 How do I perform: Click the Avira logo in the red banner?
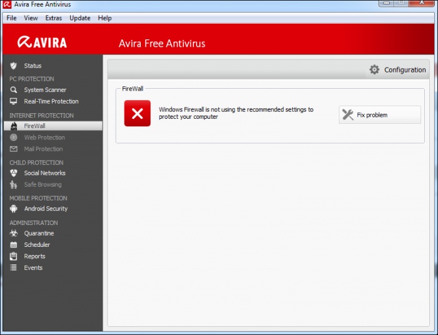42,42
